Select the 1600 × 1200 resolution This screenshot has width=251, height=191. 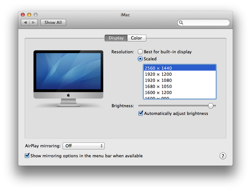tap(180, 92)
